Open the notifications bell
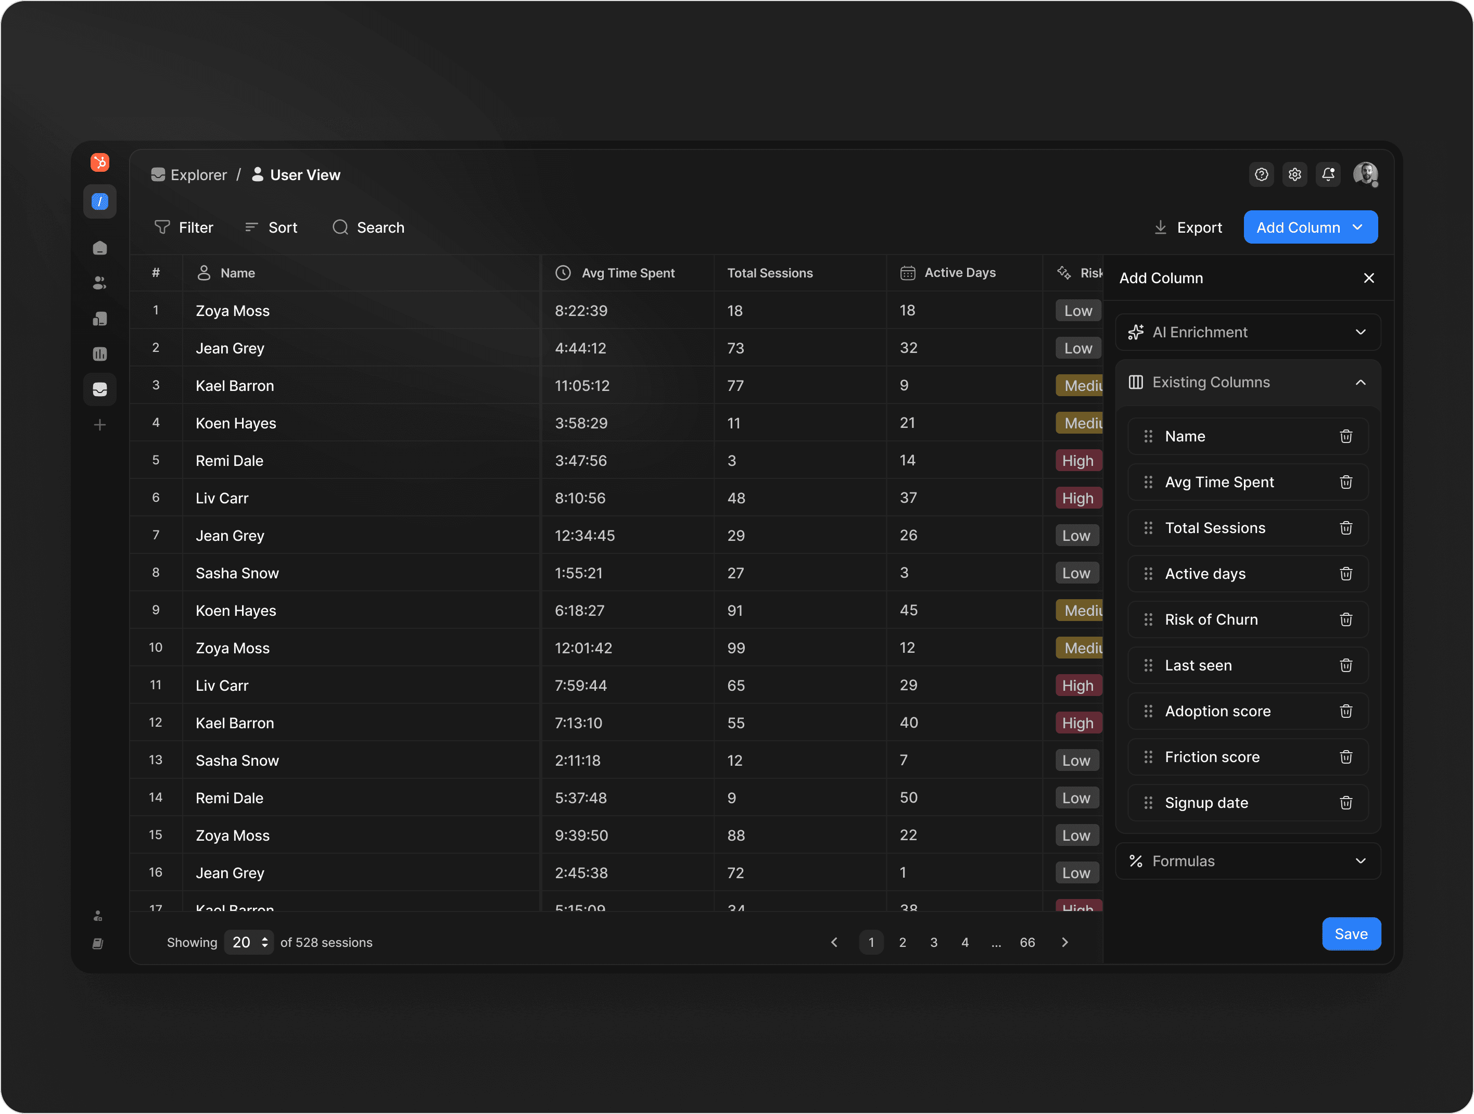Screen dimensions: 1474x1114 point(1327,175)
